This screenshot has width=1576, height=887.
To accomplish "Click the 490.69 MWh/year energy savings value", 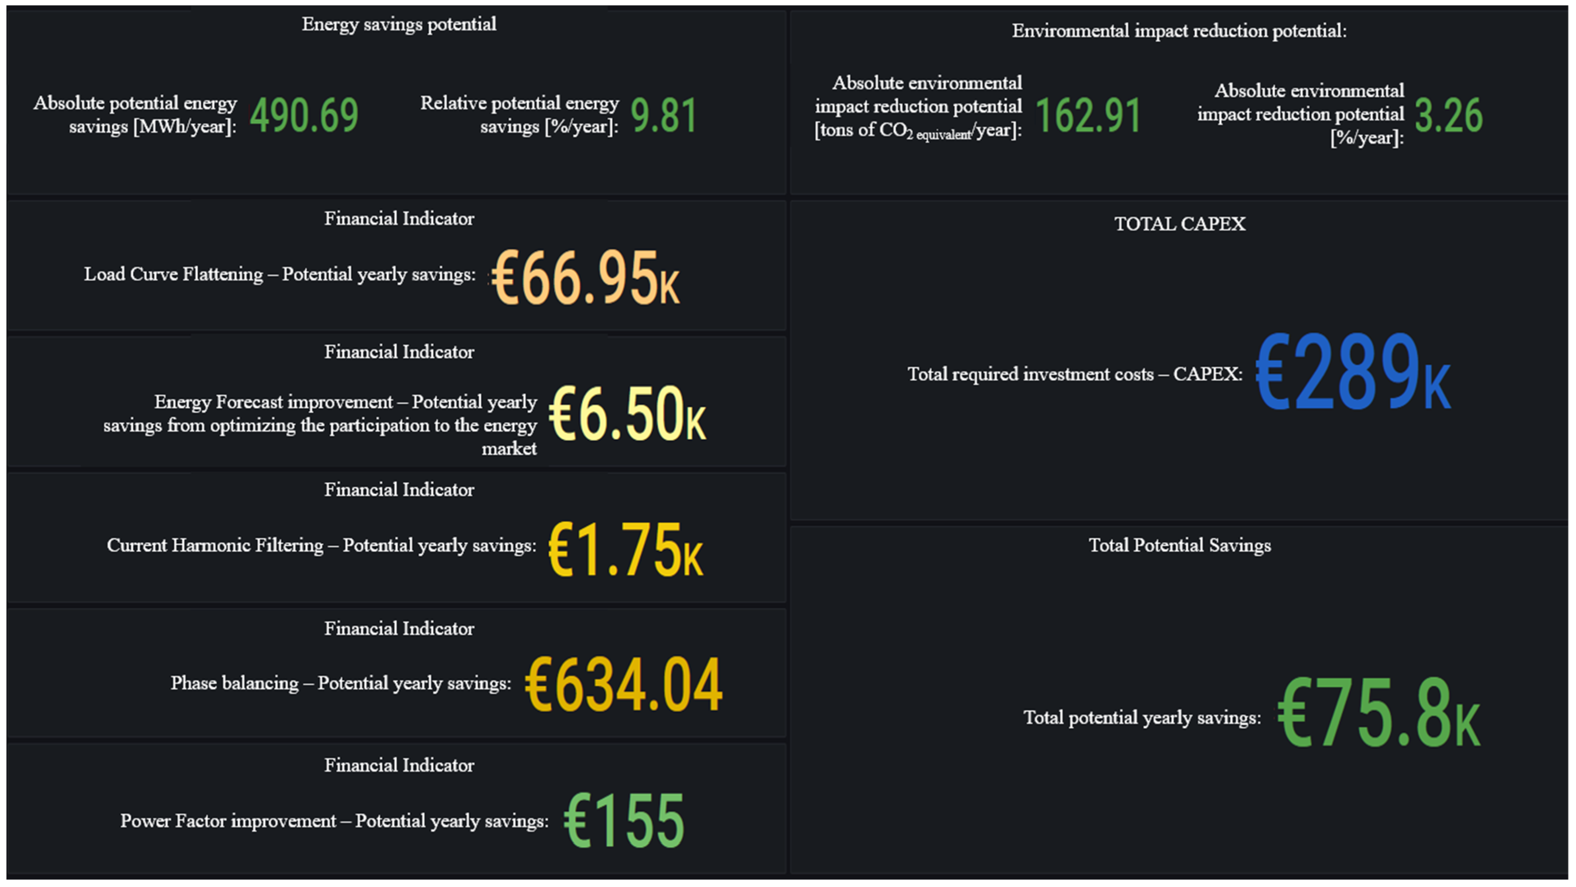I will click(304, 115).
